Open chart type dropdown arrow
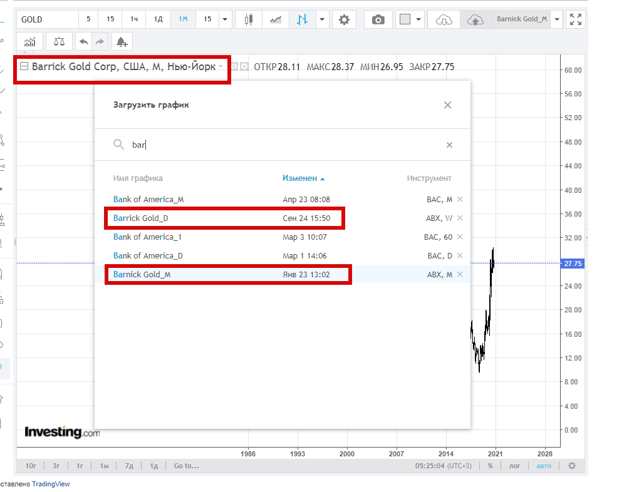This screenshot has width=639, height=492. coord(322,19)
